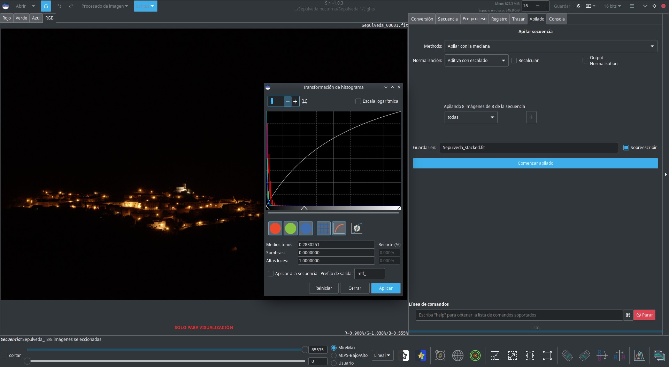This screenshot has width=669, height=367.
Task: Toggle the histogram grid display button
Action: (323, 228)
